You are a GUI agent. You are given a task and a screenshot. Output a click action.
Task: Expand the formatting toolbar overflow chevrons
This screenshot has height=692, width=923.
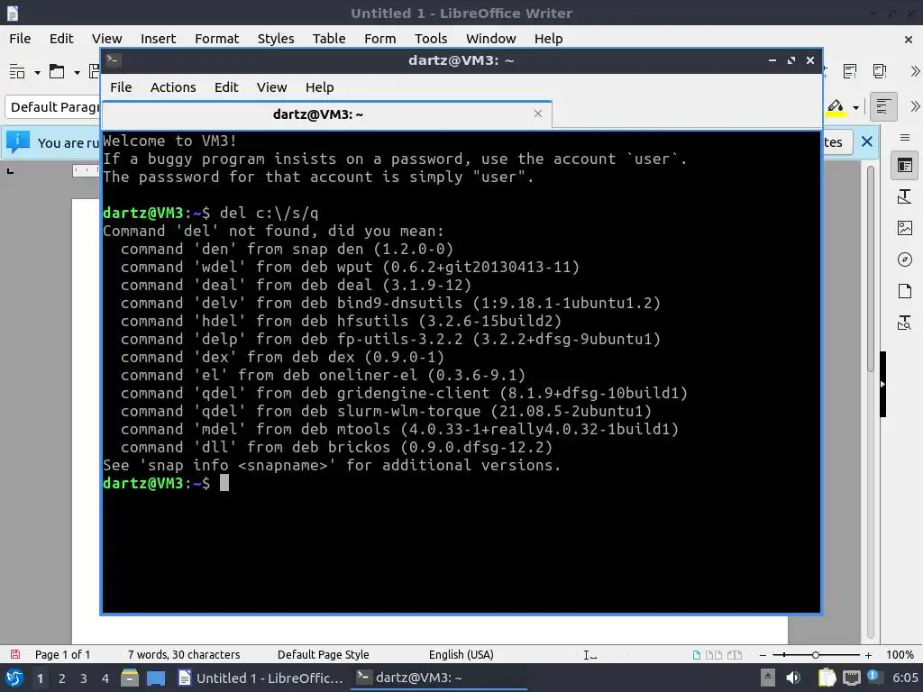[915, 106]
